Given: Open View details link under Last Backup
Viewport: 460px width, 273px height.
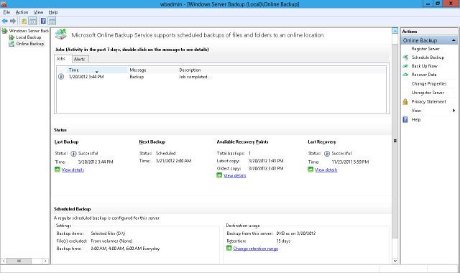Looking at the screenshot, I should 73,170.
